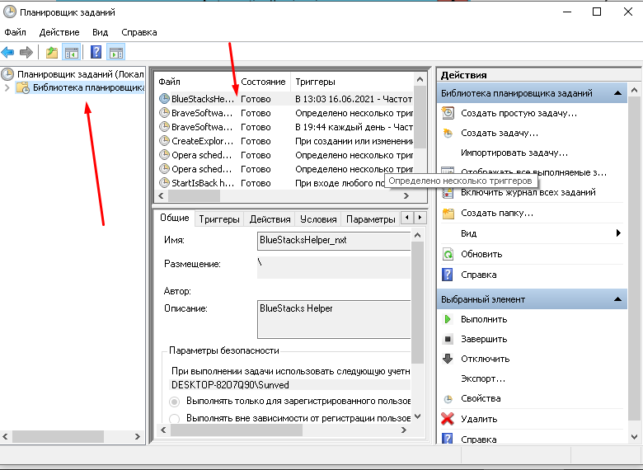Click the Состояние column header
Viewport: 643px width, 470px height.
click(263, 82)
